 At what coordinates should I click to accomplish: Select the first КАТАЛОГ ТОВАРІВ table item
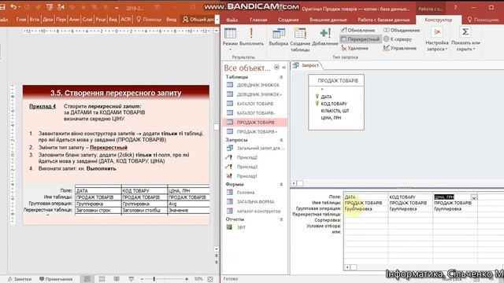(x=255, y=104)
